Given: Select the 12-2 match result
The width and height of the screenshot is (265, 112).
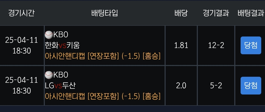Looking at the screenshot, I should (216, 45).
